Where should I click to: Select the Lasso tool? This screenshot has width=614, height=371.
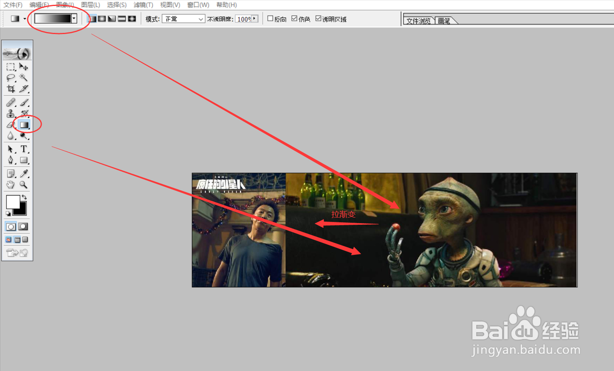pyautogui.click(x=11, y=78)
